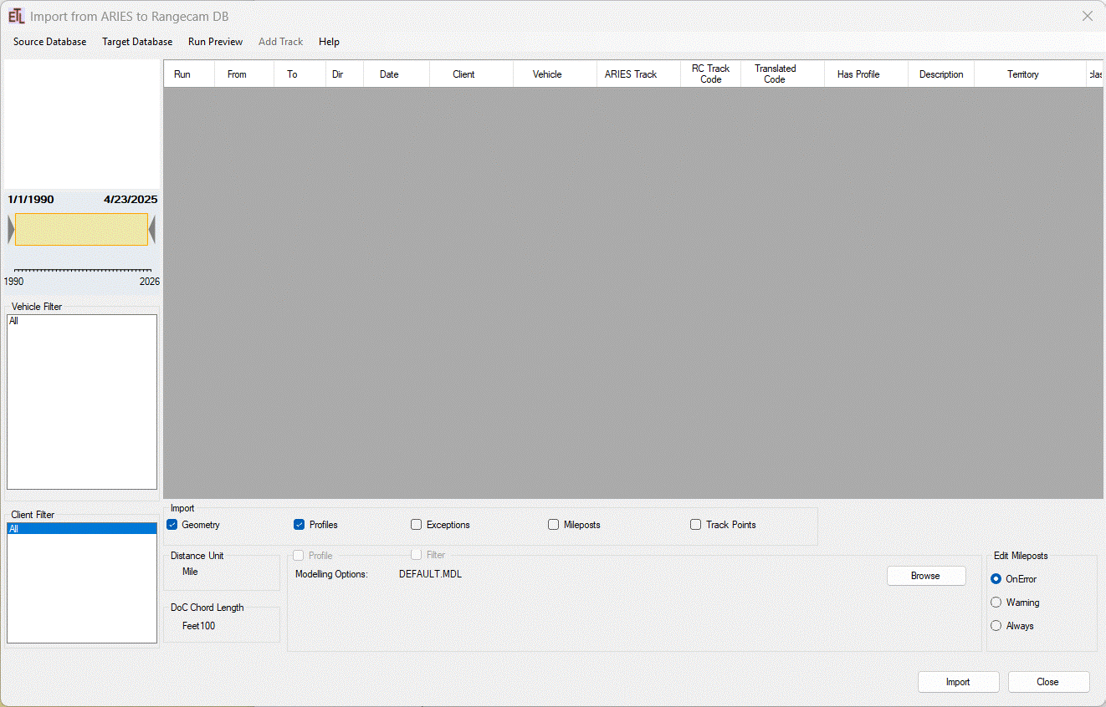1106x707 pixels.
Task: Select All in the Client Filter list
Action: pyautogui.click(x=81, y=529)
